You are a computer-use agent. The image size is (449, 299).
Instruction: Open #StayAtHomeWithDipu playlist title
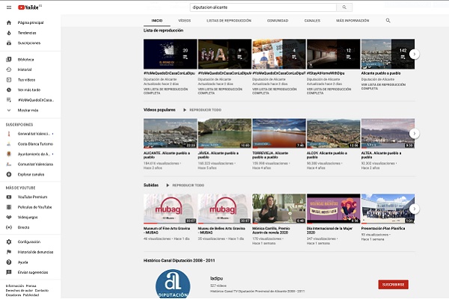(x=326, y=73)
